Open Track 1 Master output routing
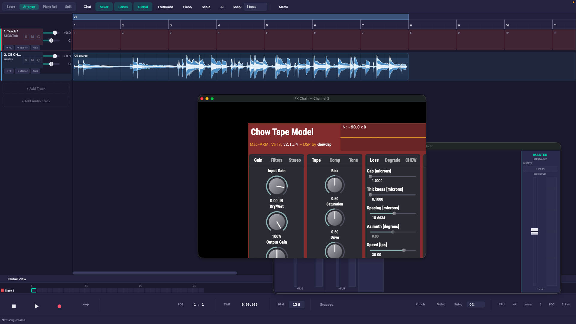Screen dimensions: 576x324 22,48
